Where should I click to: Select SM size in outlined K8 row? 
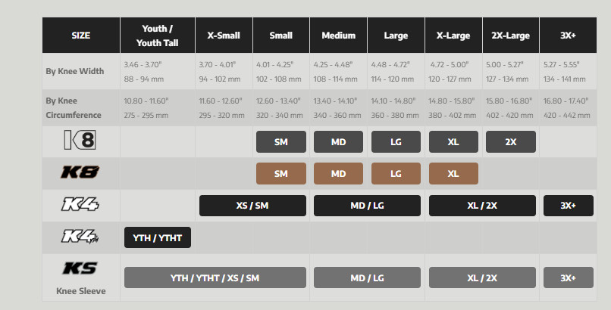click(281, 142)
